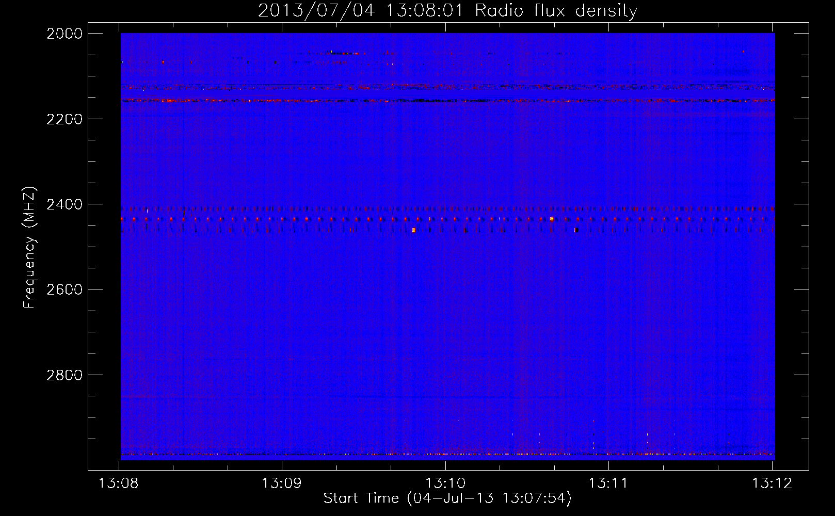Click the 2800 frequency tick label

pos(65,375)
